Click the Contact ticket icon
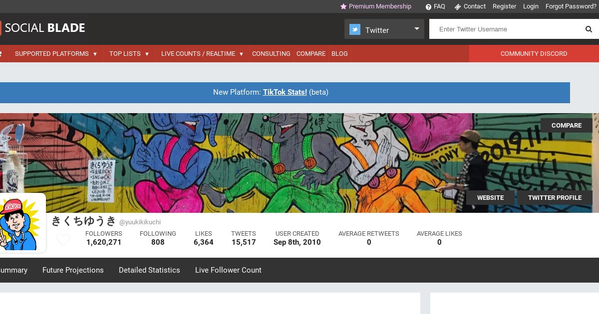 [x=457, y=7]
